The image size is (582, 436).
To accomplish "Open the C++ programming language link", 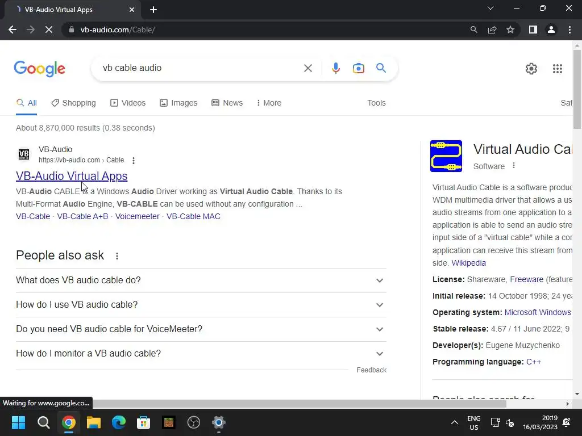I will point(533,362).
